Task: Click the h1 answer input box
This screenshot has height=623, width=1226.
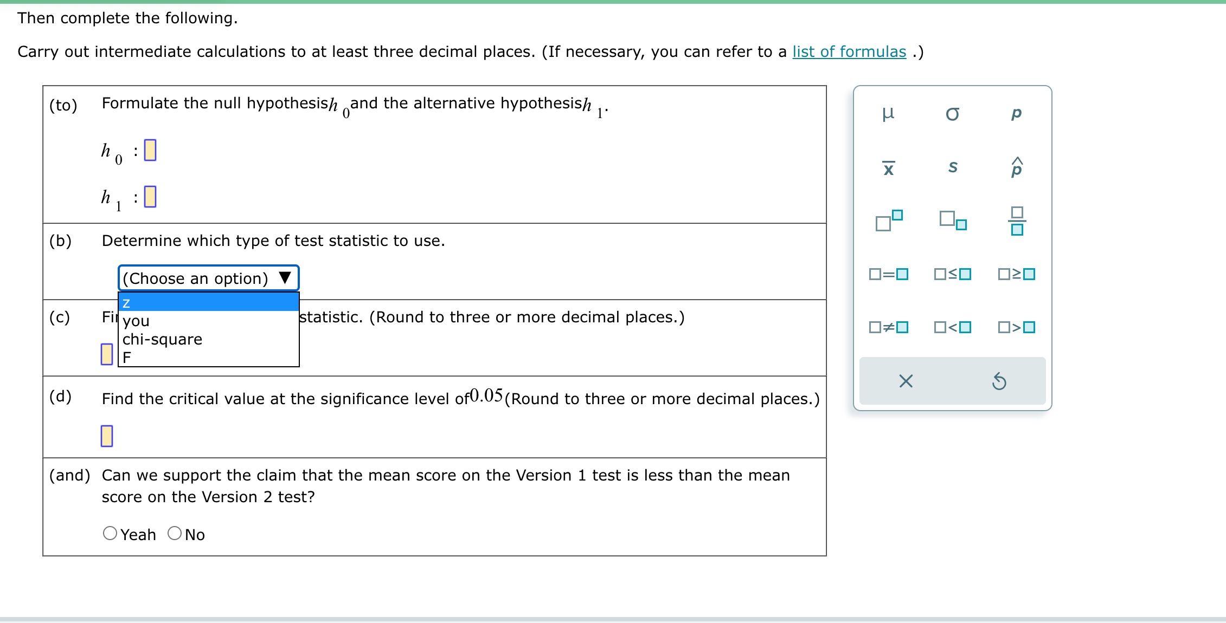Action: click(x=150, y=196)
